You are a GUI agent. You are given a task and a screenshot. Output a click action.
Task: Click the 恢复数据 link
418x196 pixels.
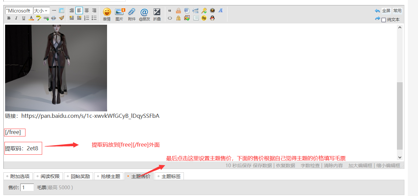tap(285, 166)
